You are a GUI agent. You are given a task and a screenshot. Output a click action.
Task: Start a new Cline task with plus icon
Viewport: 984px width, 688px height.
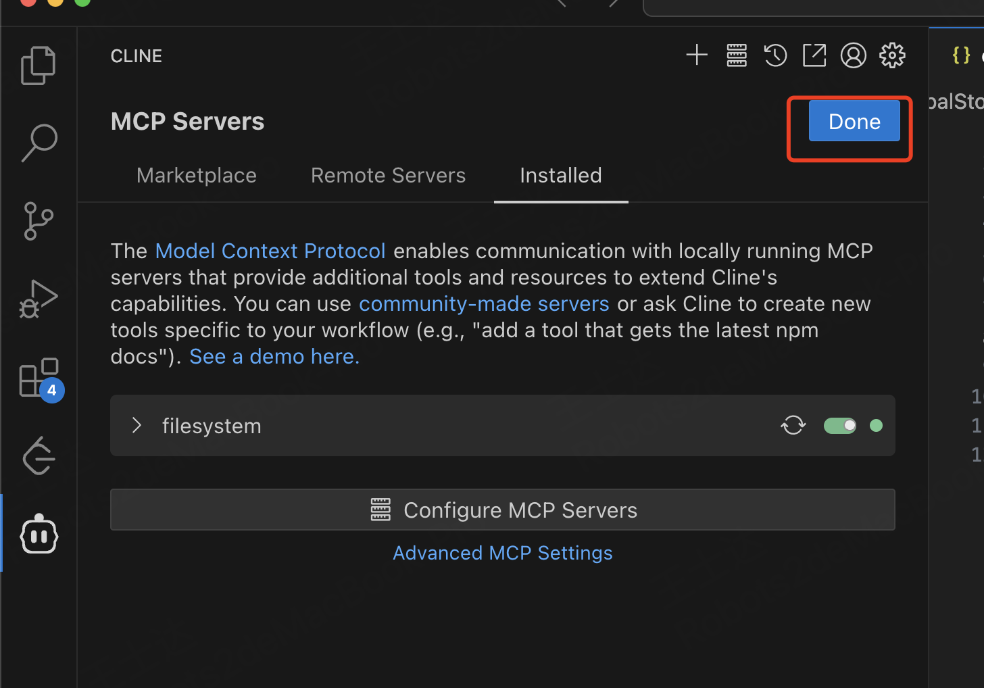click(697, 55)
